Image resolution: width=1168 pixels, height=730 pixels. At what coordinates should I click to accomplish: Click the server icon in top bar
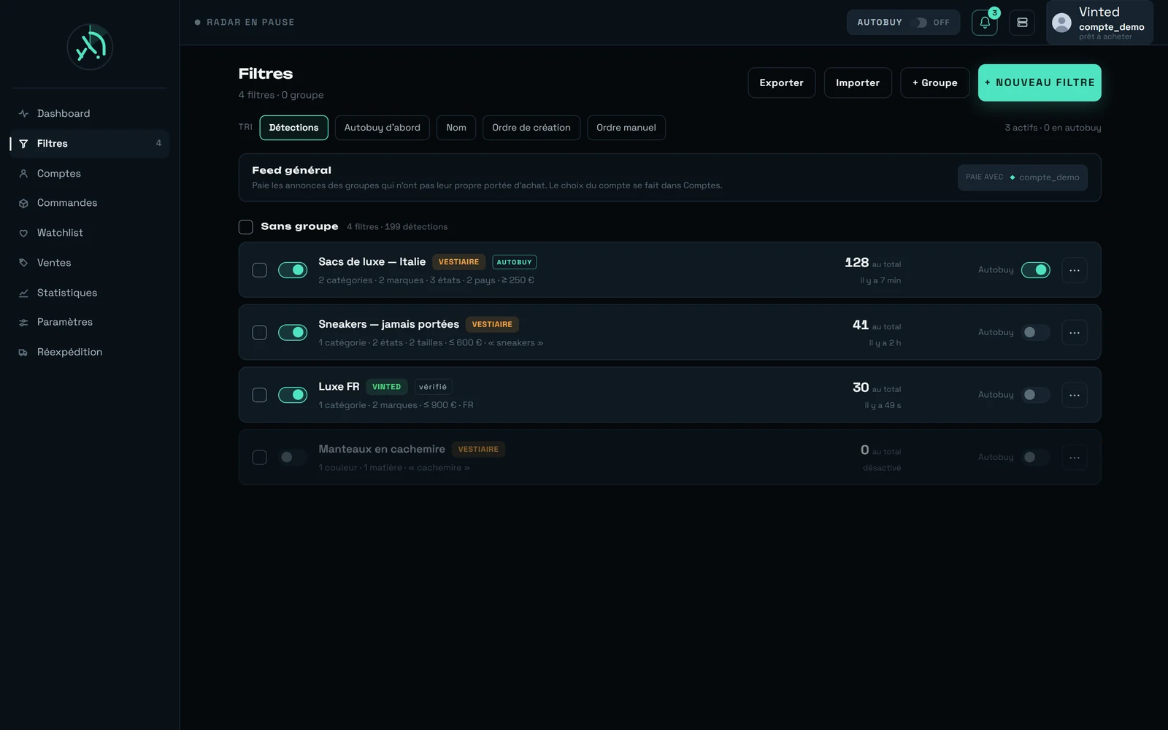click(1022, 23)
